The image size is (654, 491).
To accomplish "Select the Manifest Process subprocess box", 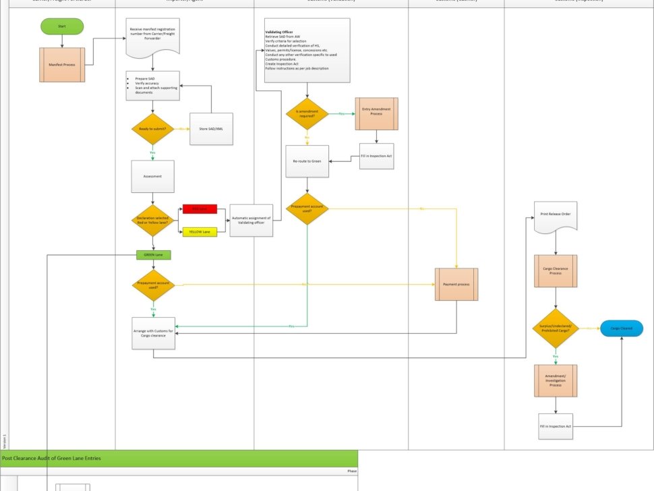I will [x=62, y=65].
